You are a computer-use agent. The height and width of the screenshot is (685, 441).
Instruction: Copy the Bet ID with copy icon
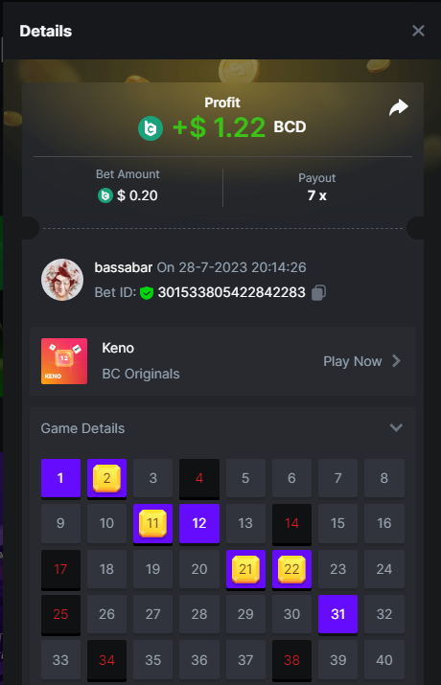tap(318, 292)
